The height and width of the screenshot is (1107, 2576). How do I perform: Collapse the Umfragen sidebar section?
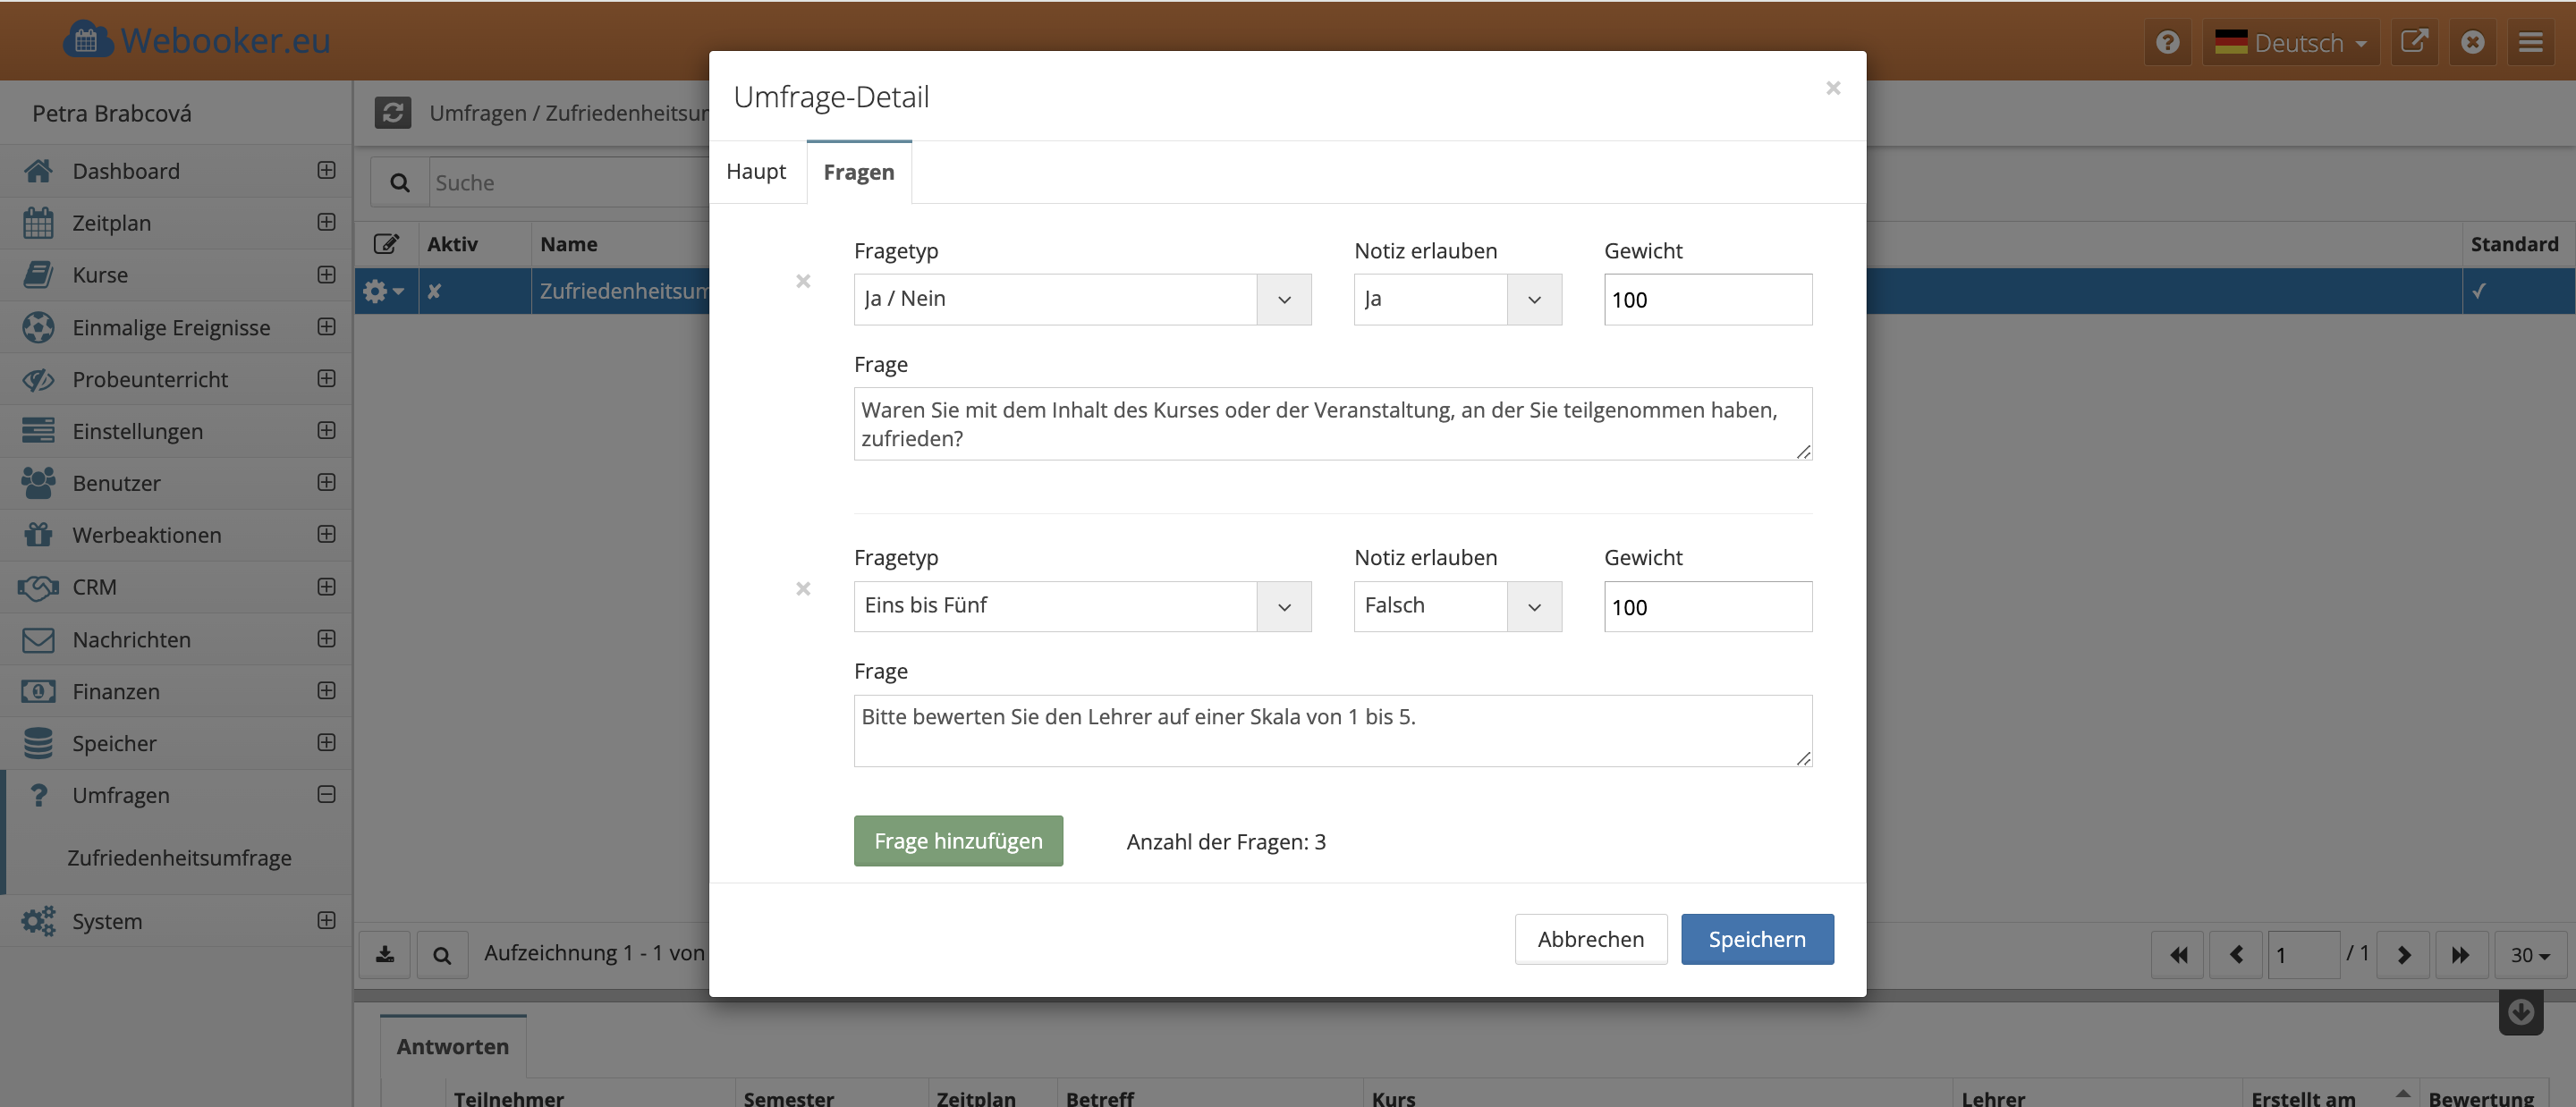coord(326,794)
